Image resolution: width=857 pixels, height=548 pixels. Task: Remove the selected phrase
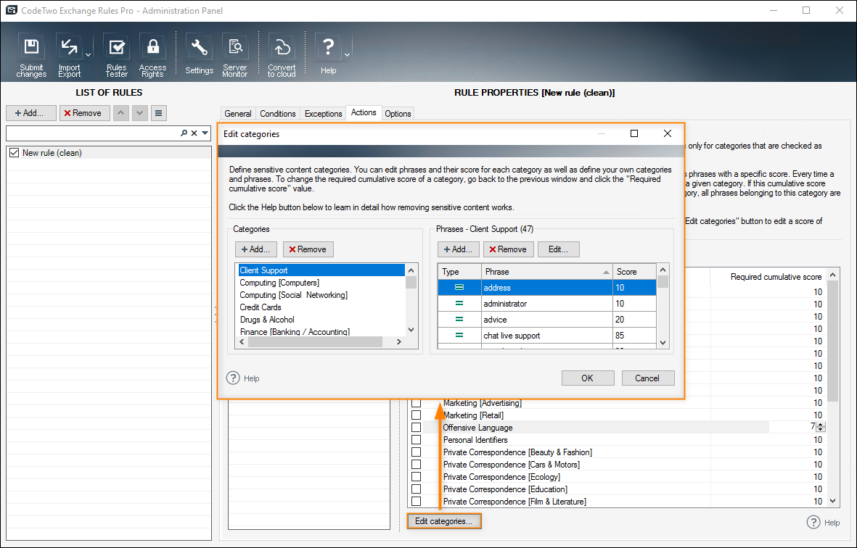pyautogui.click(x=508, y=249)
